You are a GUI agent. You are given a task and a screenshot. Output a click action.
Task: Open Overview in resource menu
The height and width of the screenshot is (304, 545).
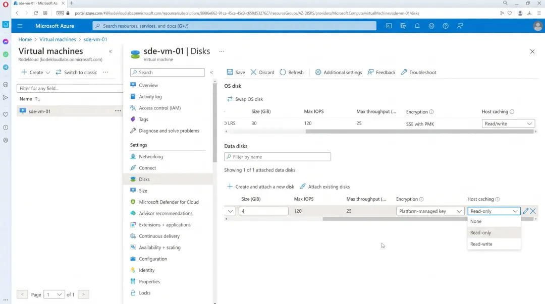pos(148,85)
